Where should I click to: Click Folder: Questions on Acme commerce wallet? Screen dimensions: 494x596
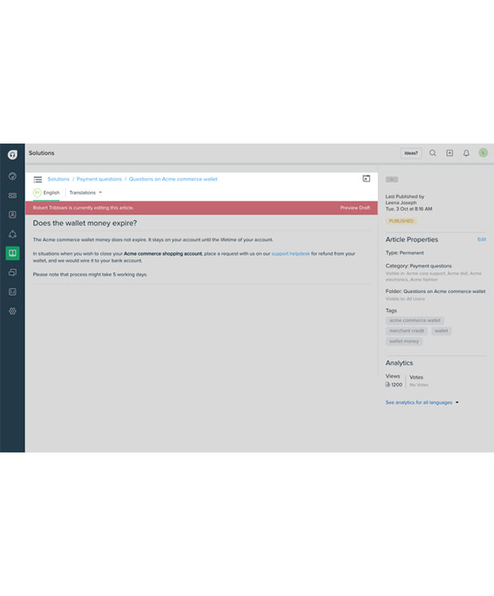point(435,291)
